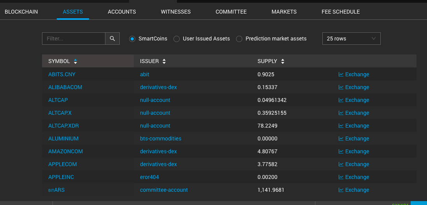Open bts-commodities issuer link
Screen dimensions: 427x205
161,138
